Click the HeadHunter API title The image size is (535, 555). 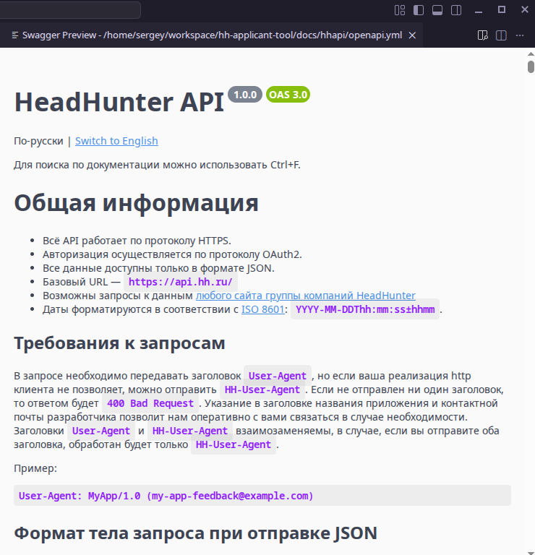tap(119, 102)
